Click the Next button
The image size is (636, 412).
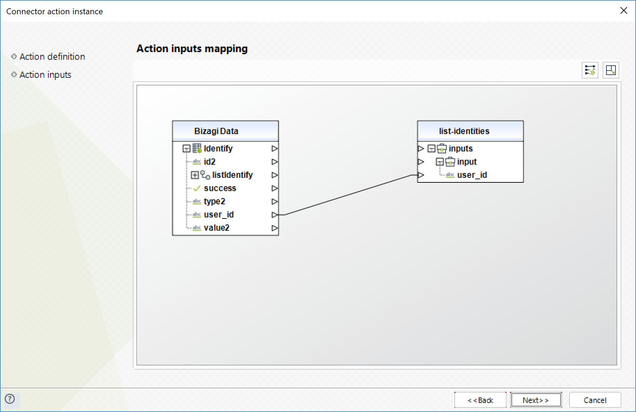click(x=536, y=400)
